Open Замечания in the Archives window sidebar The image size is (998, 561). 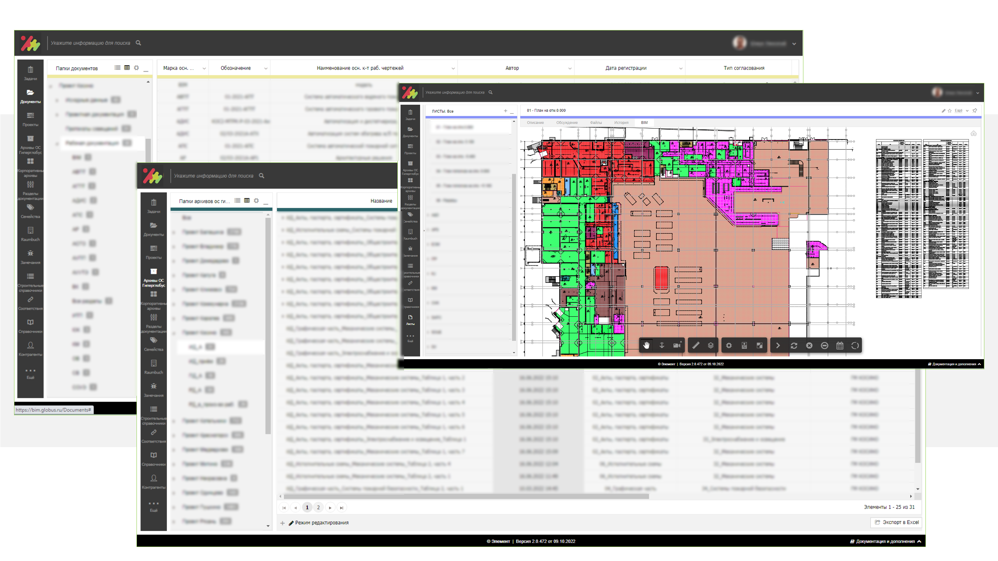click(x=153, y=390)
